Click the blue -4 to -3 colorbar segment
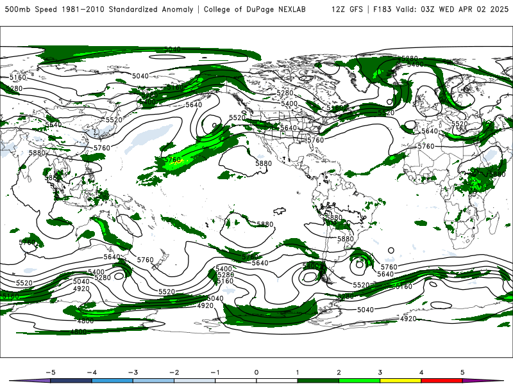 112,381
